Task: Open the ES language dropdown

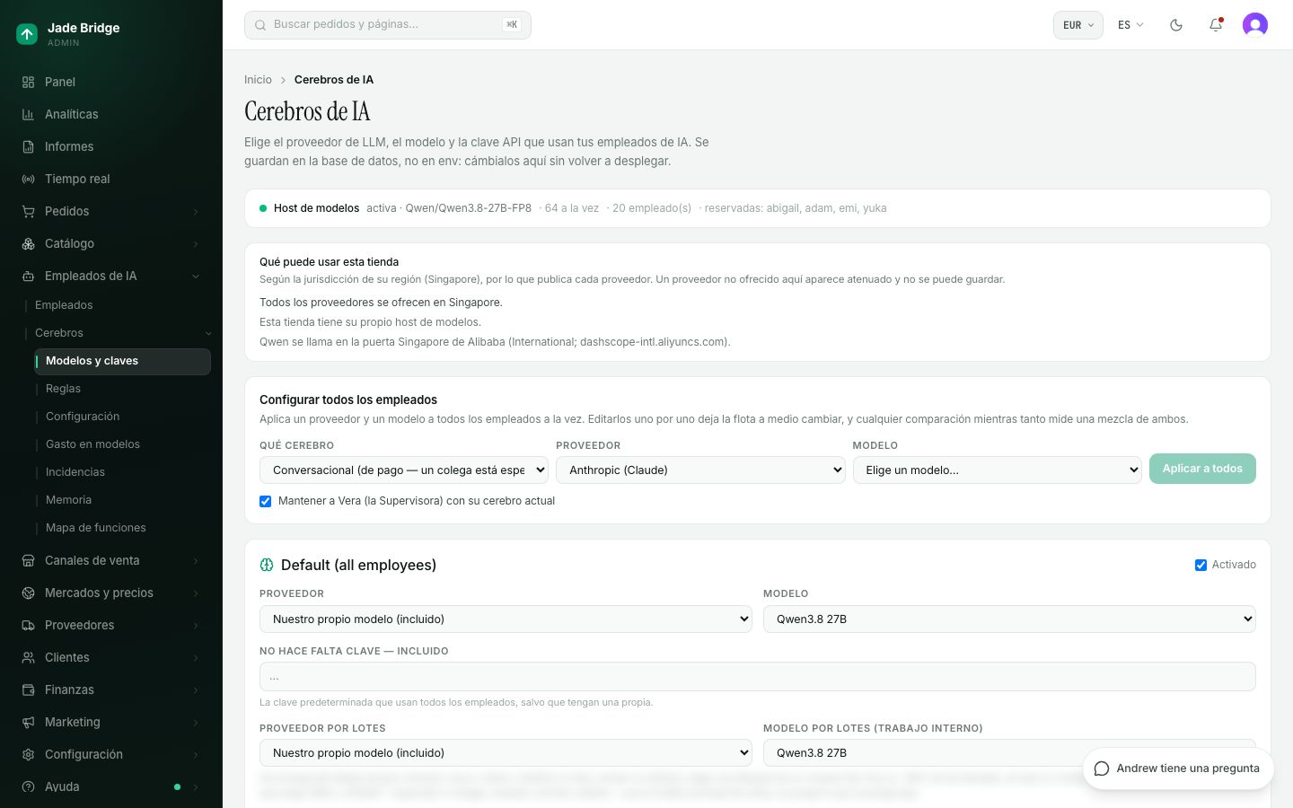Action: [1130, 25]
